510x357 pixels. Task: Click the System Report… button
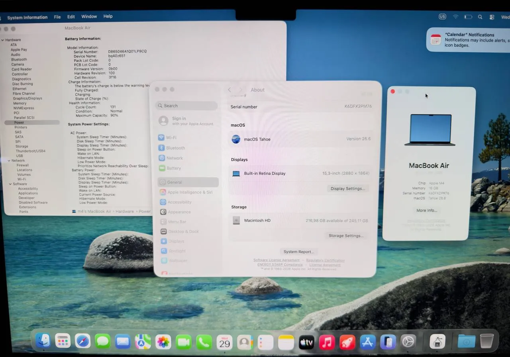point(299,252)
